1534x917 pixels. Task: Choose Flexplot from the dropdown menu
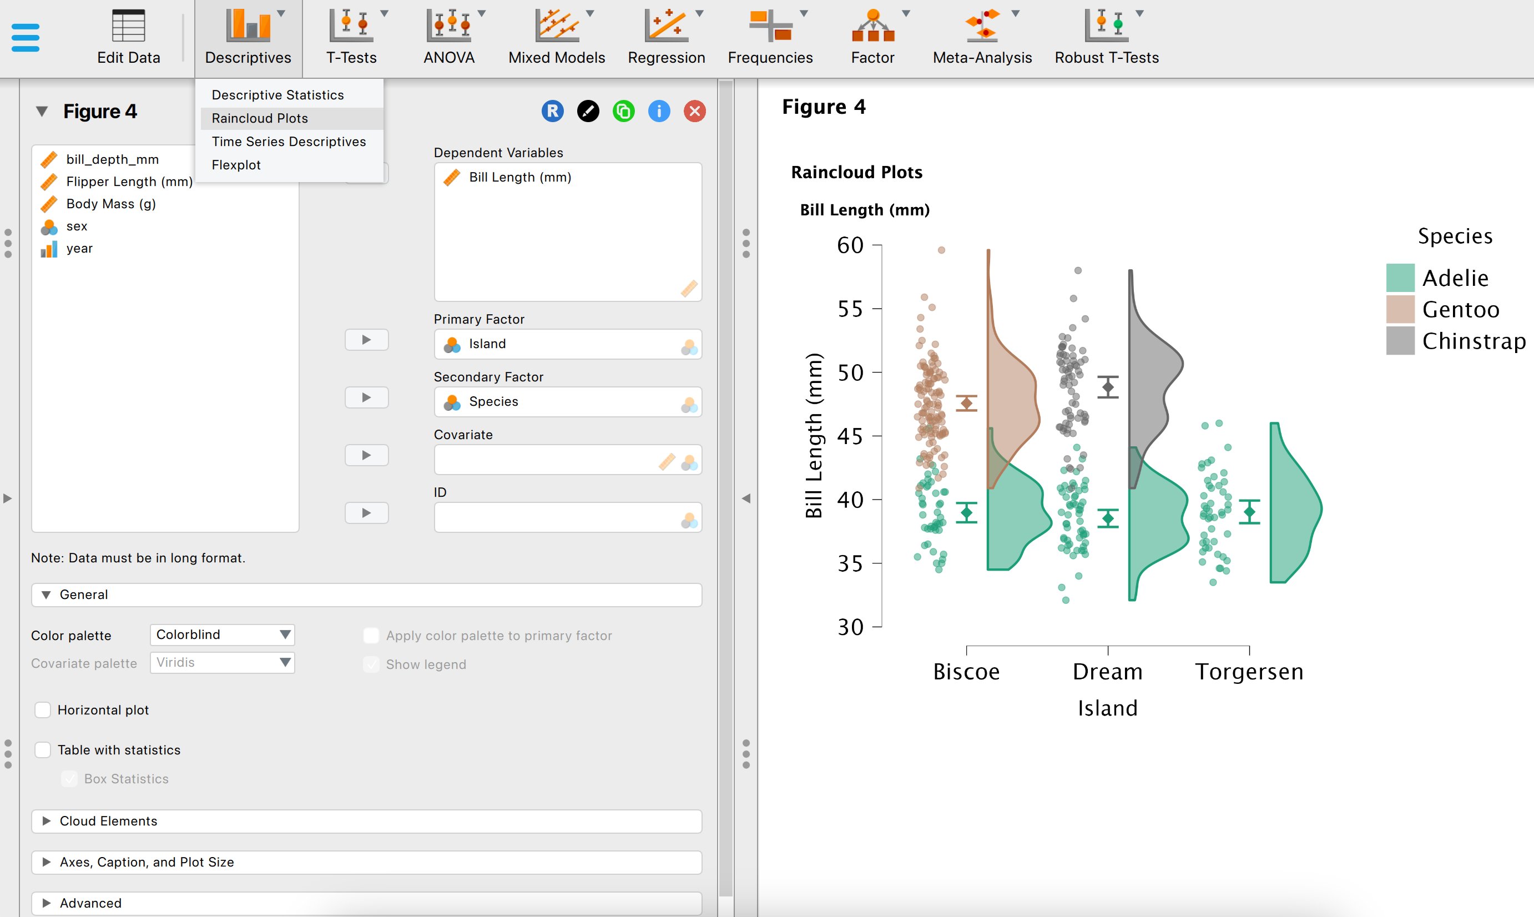[x=236, y=165]
